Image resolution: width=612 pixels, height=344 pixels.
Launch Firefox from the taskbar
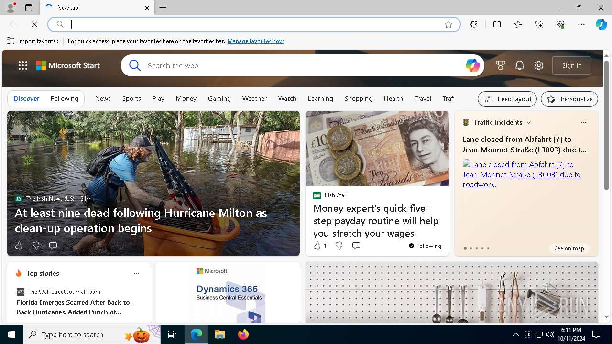(243, 334)
